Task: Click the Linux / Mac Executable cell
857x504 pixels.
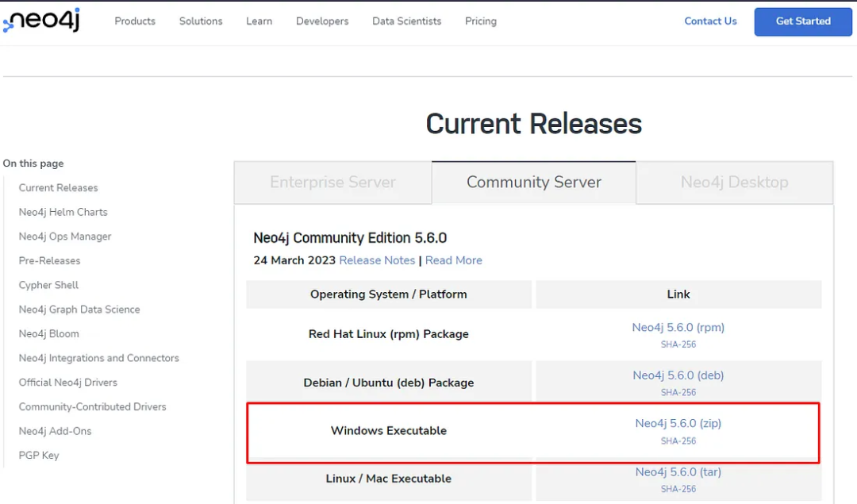Action: [x=389, y=479]
